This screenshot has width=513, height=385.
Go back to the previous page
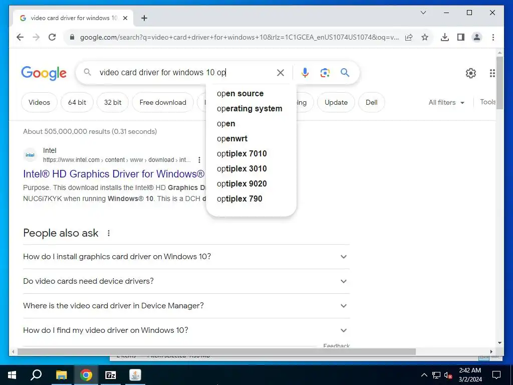[x=20, y=37]
